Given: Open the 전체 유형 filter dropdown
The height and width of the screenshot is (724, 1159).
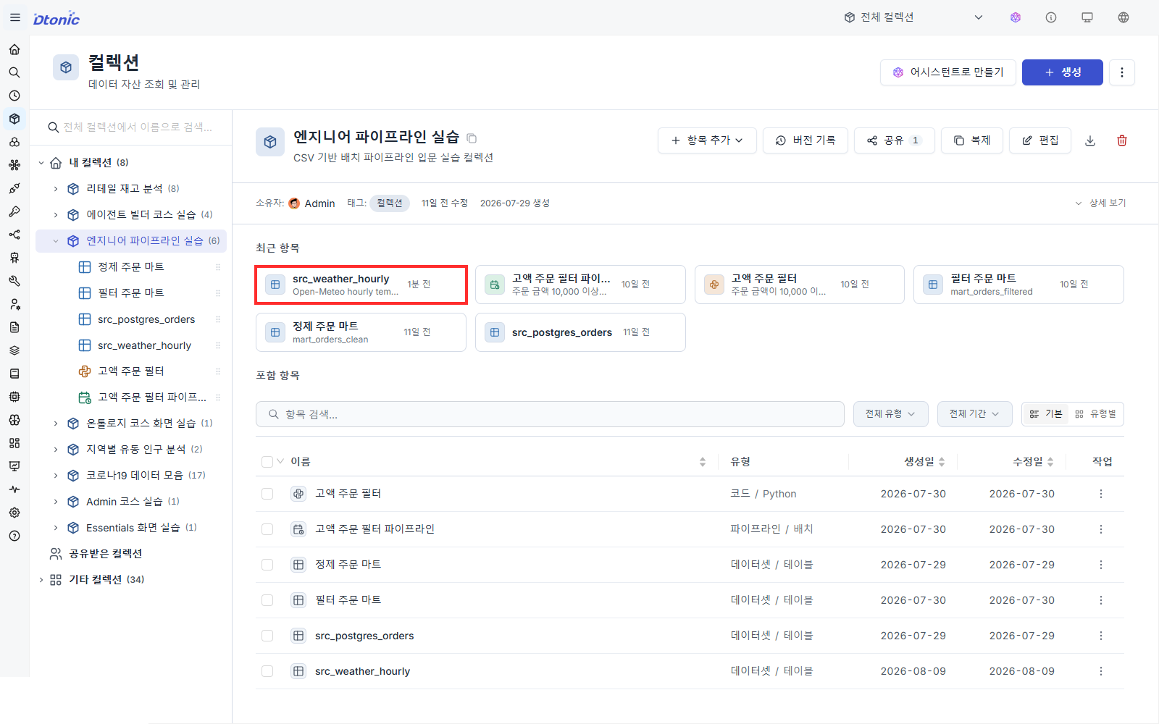Looking at the screenshot, I should pos(890,414).
